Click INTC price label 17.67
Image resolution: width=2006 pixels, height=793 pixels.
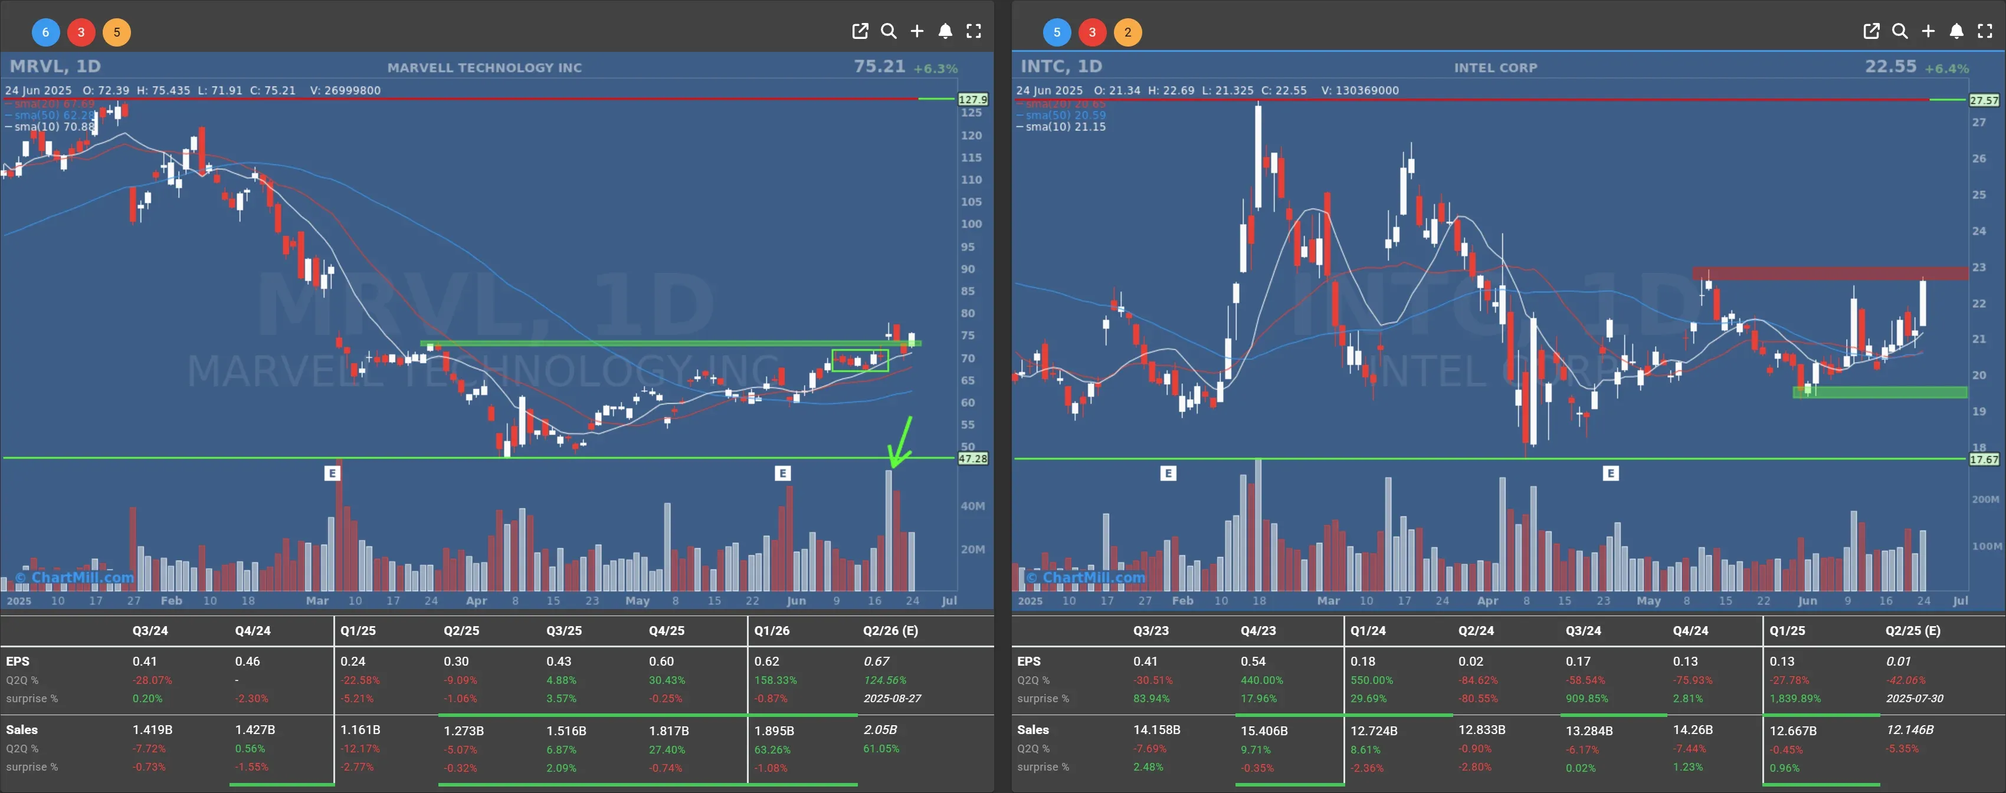[1984, 459]
